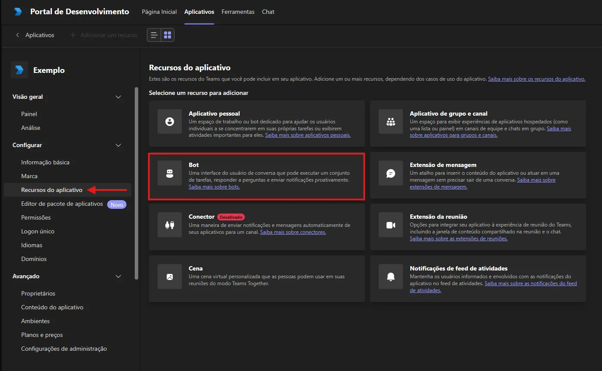Collapse the Visão geral section
This screenshot has height=371, width=602.
pos(118,97)
